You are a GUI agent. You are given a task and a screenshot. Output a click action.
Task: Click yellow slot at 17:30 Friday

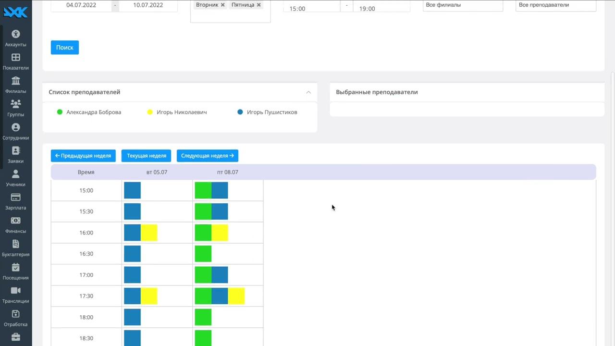[236, 296]
